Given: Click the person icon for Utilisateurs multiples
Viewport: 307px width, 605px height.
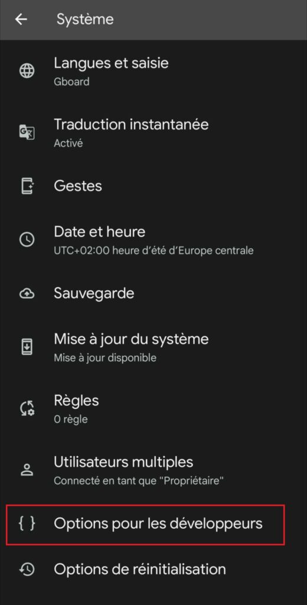Looking at the screenshot, I should pyautogui.click(x=27, y=470).
